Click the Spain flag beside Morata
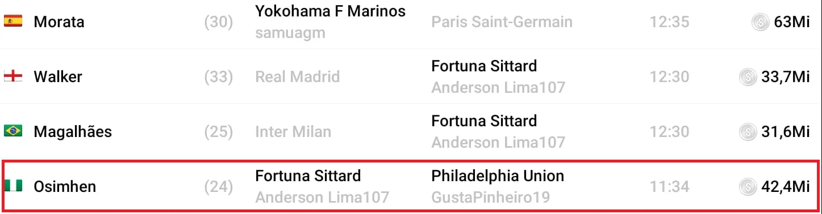Image resolution: width=822 pixels, height=214 pixels. point(13,22)
